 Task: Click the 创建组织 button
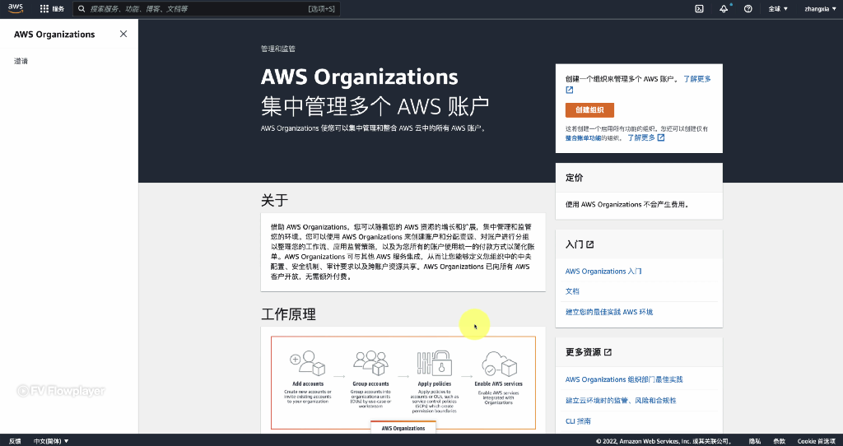[589, 109]
